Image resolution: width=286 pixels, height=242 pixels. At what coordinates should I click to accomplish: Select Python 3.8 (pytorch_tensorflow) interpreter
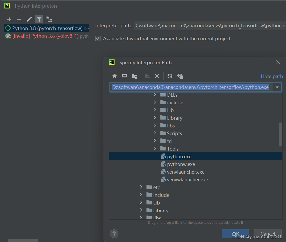(x=46, y=28)
